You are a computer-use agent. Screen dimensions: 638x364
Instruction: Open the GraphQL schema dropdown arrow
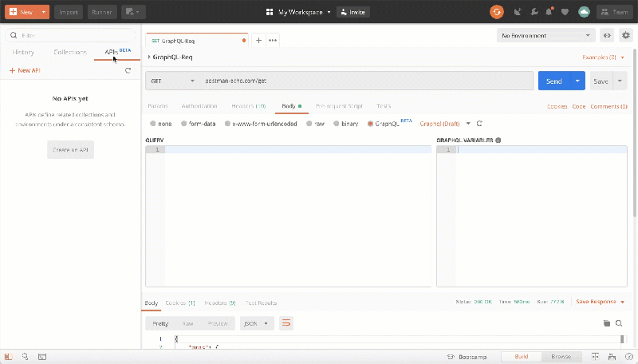(468, 124)
